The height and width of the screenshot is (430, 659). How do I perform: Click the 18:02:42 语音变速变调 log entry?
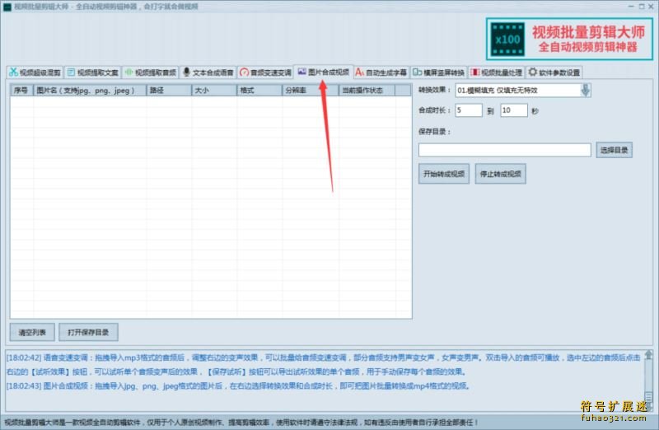click(323, 364)
